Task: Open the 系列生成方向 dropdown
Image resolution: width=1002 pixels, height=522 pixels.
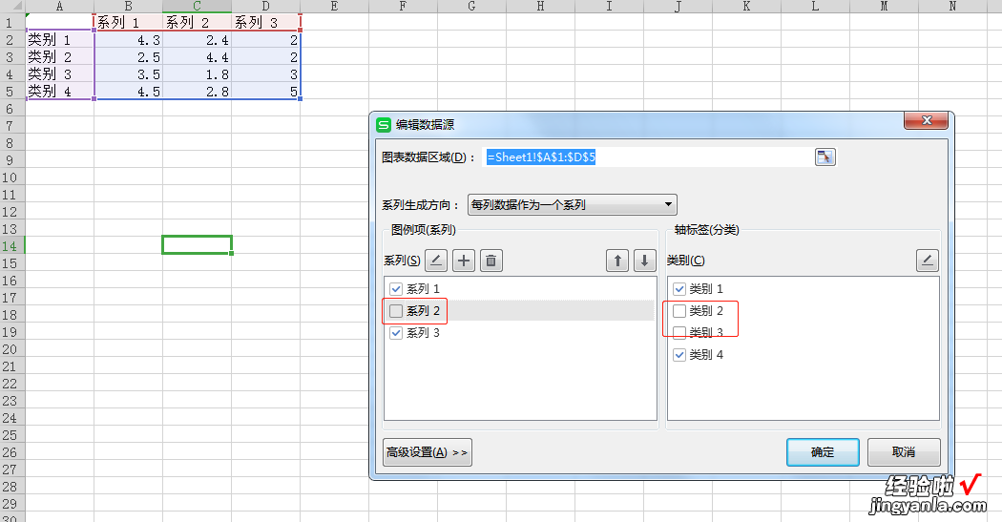Action: point(572,204)
